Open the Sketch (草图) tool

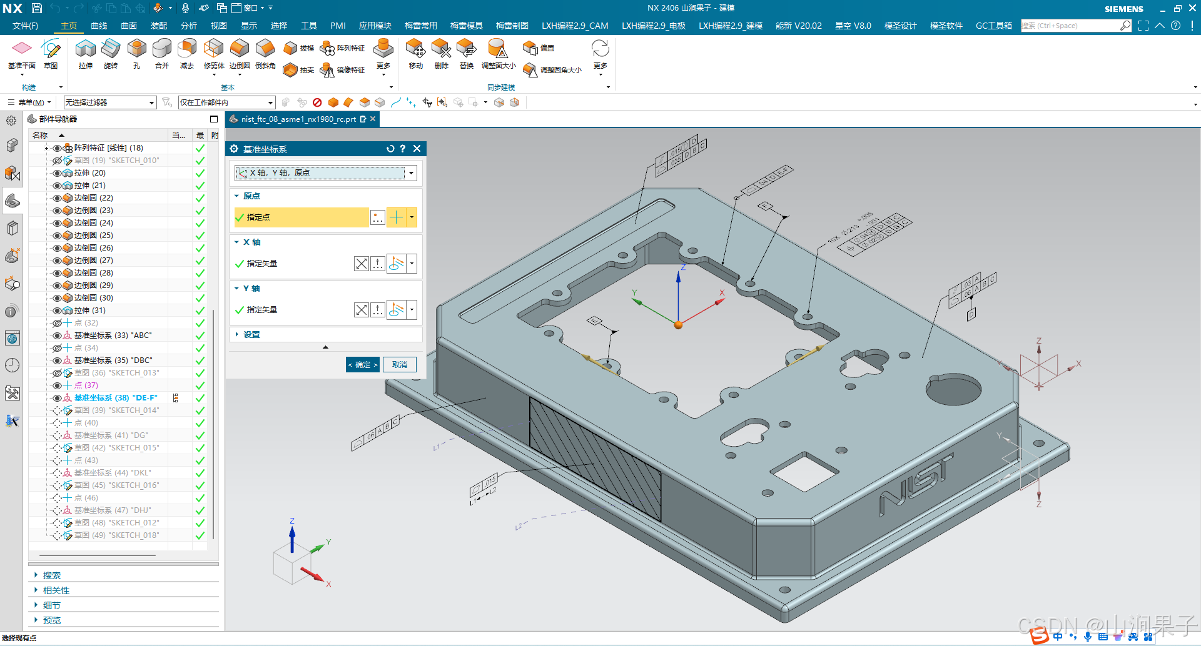[x=51, y=53]
